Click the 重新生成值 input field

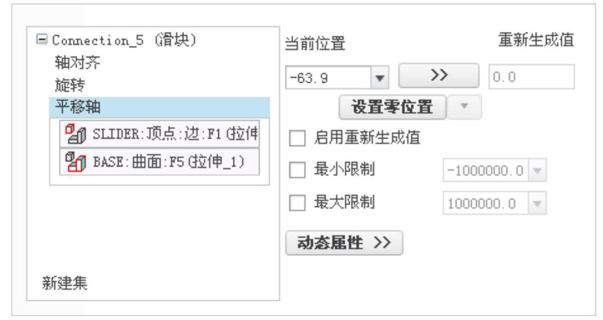531,77
